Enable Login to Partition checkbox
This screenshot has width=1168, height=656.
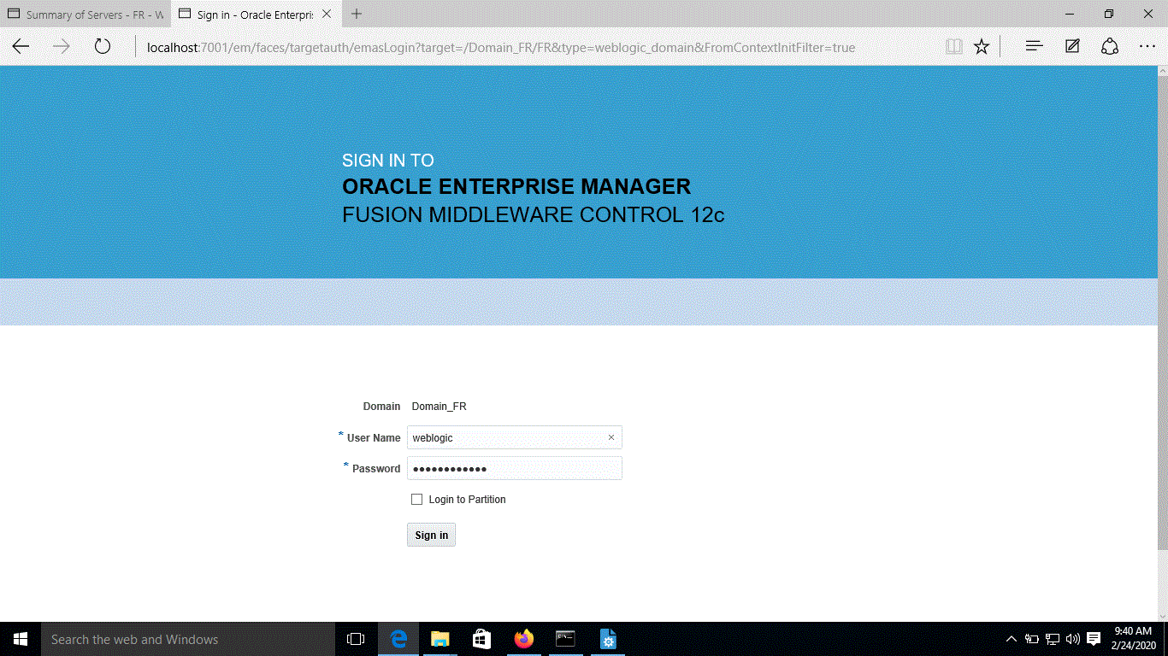click(417, 500)
